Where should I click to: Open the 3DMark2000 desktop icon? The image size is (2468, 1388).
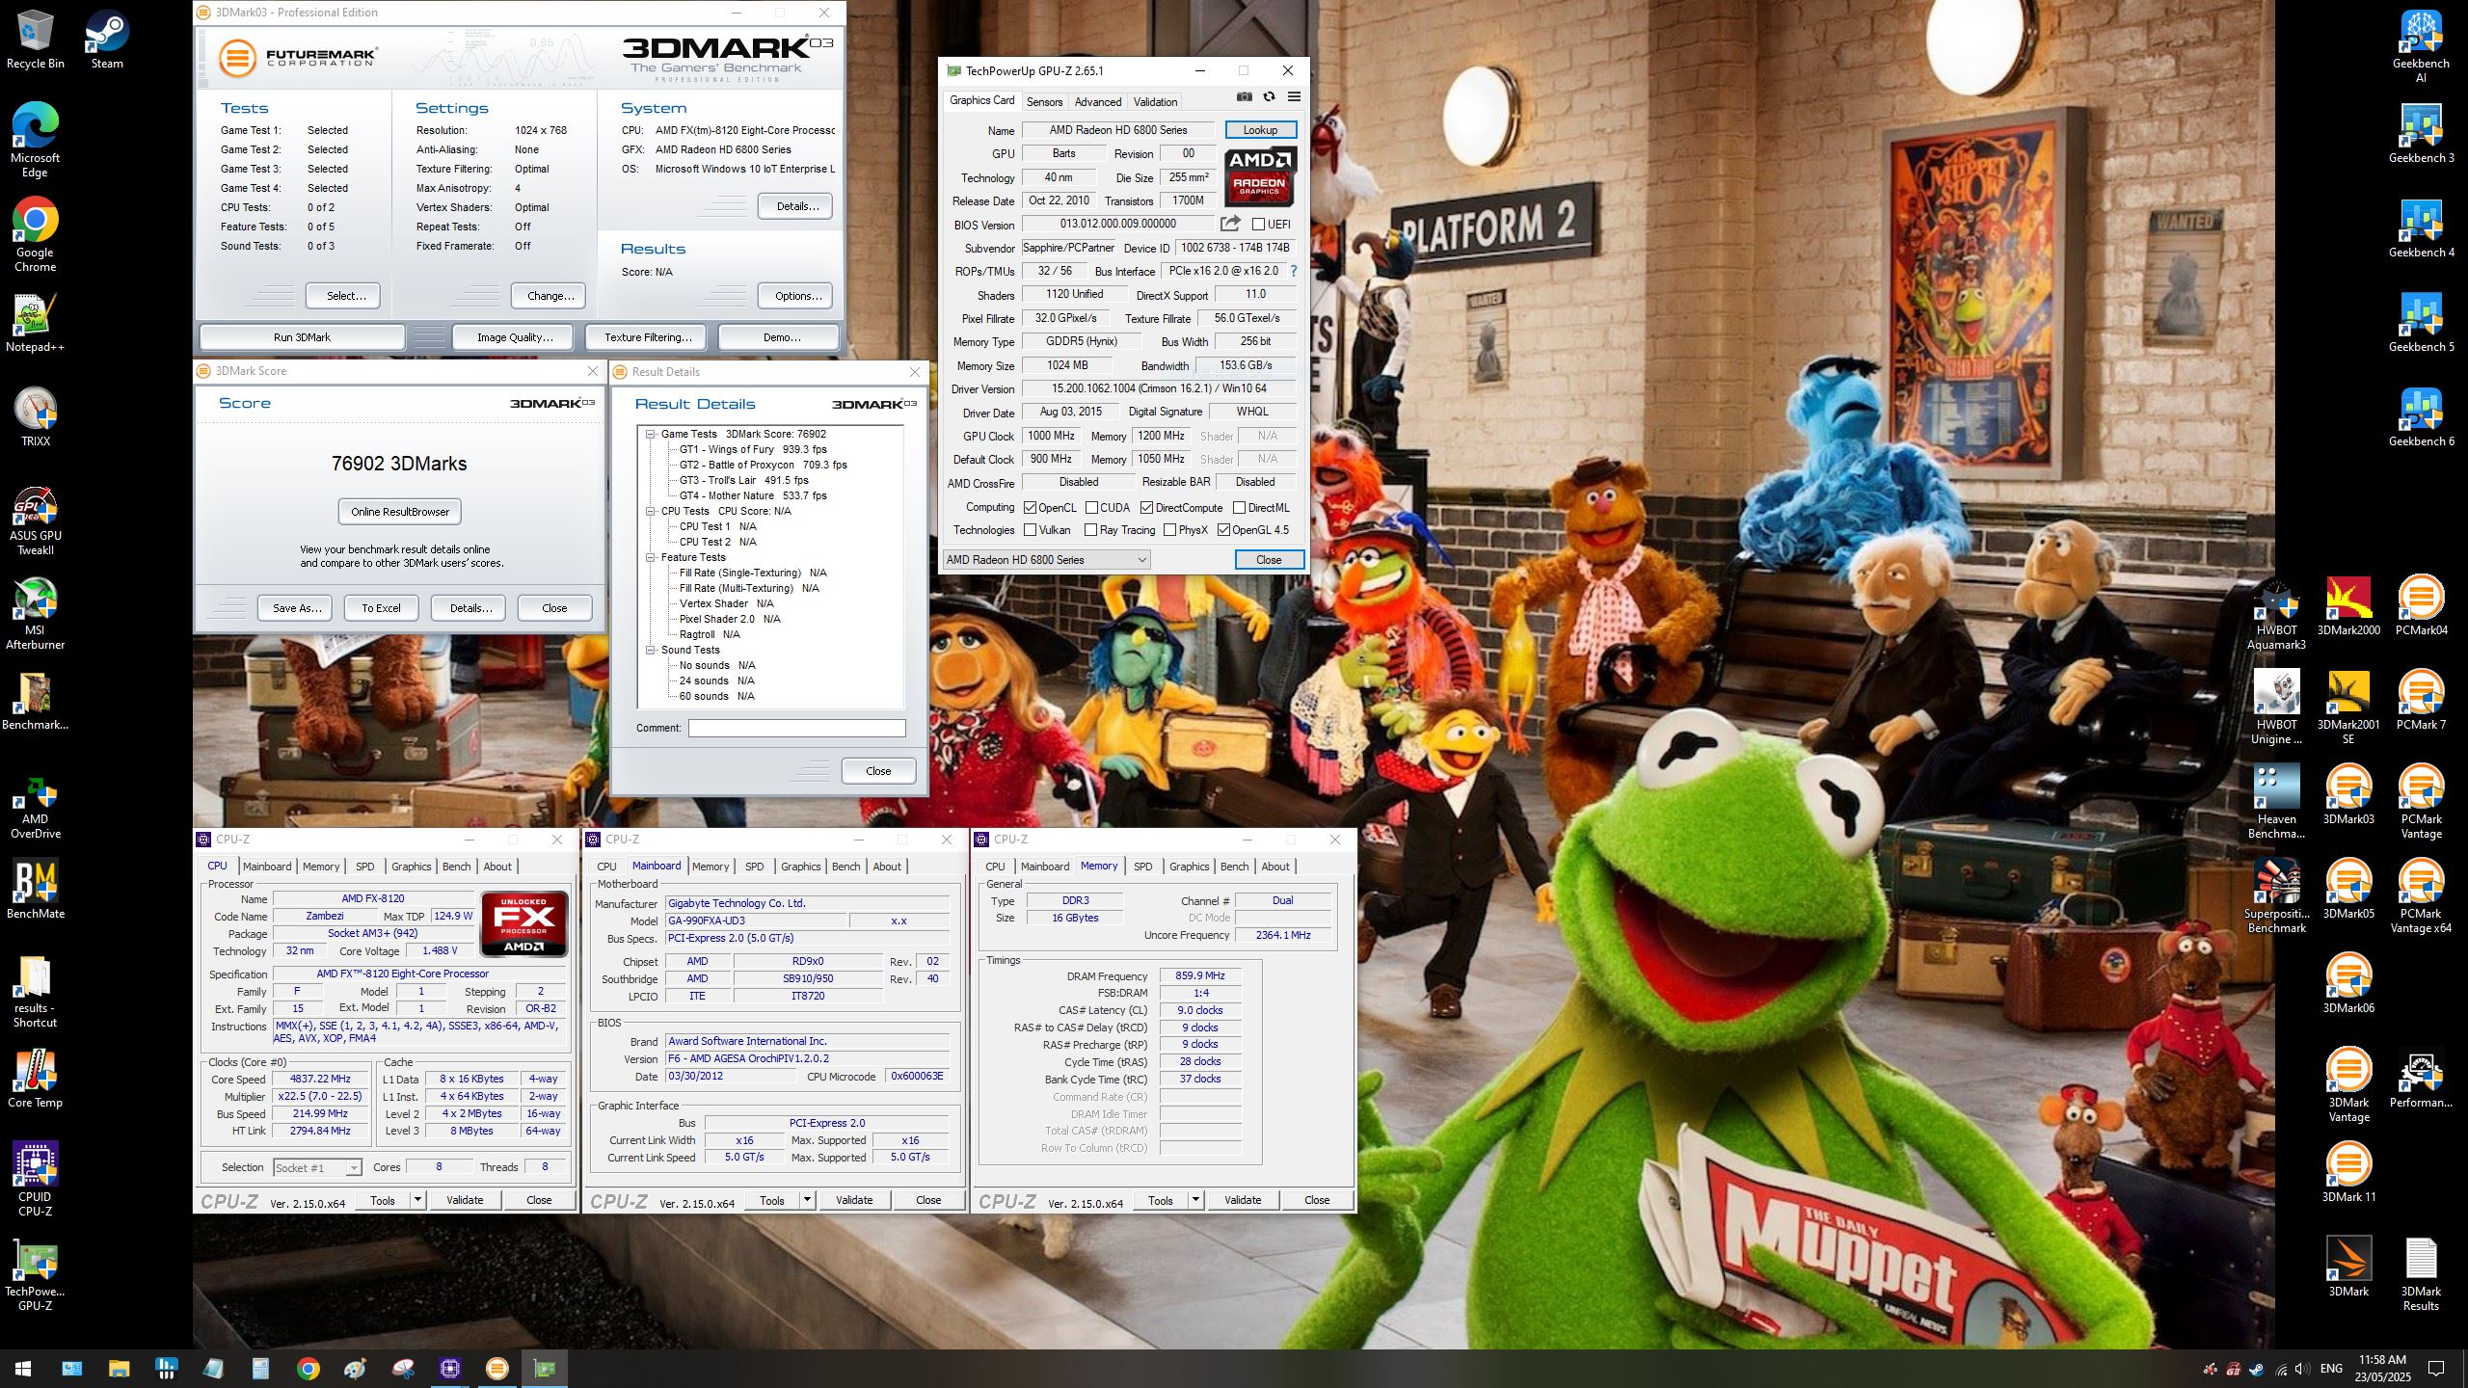point(2348,606)
